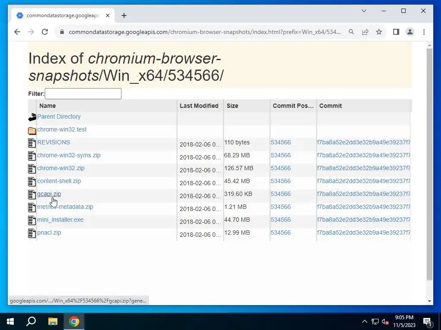Click the mini_installer.exe file icon
441x330 pixels.
(x=32, y=220)
